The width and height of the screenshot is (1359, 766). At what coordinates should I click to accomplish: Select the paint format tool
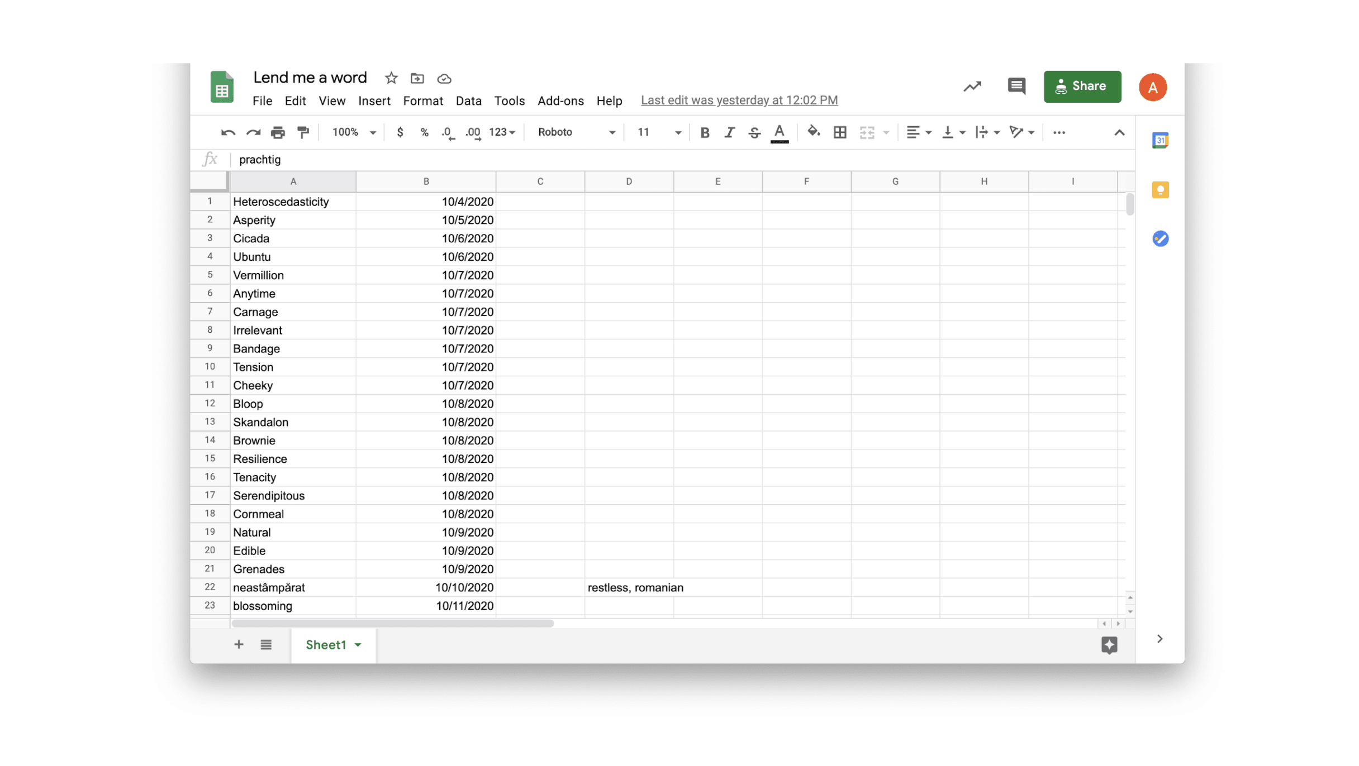pos(303,133)
